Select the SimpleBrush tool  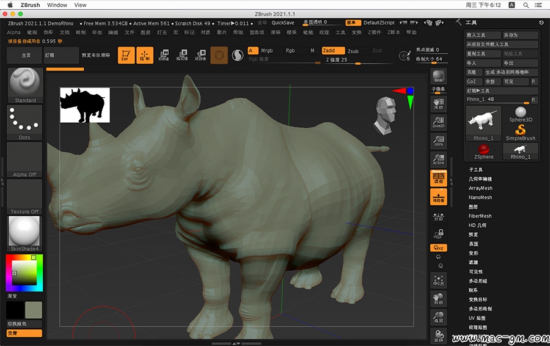pos(521,133)
